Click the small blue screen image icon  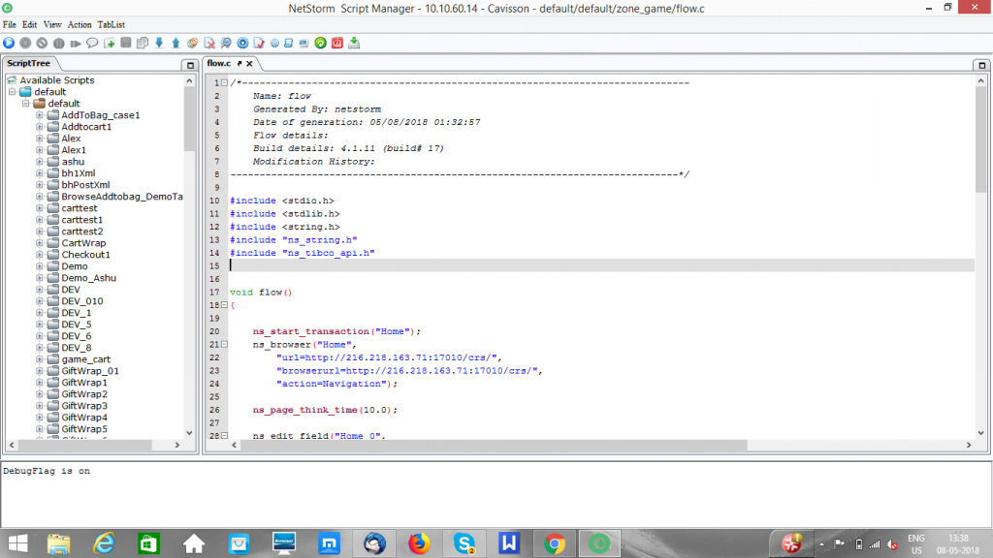click(304, 43)
